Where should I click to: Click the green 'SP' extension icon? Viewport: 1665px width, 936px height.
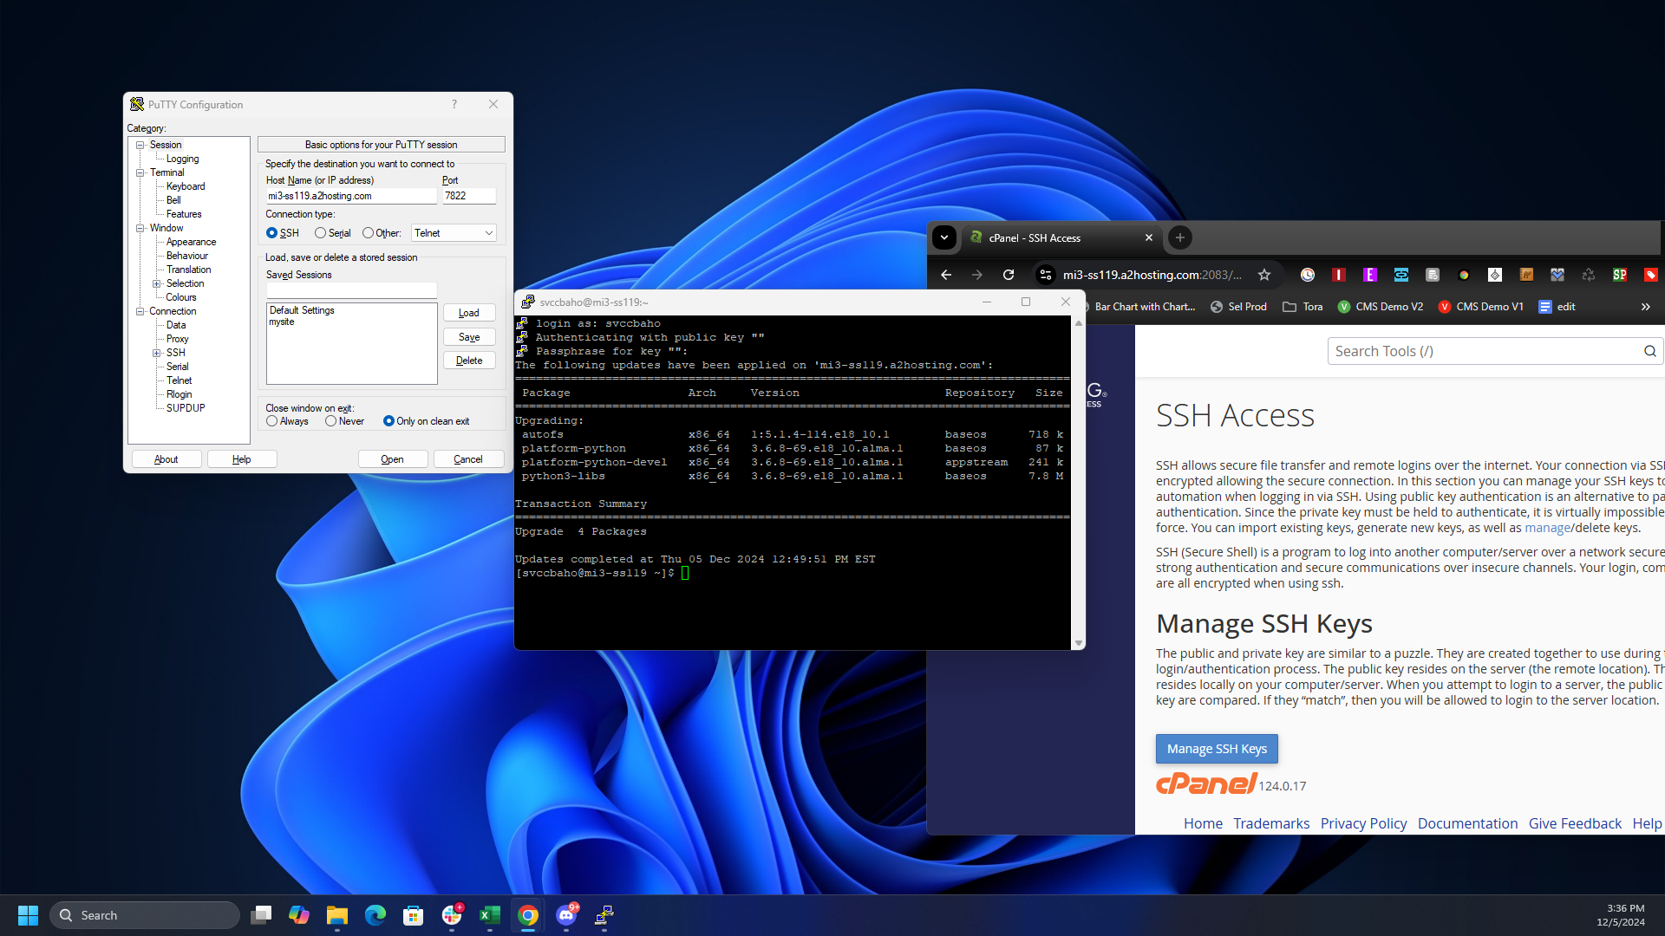click(x=1620, y=275)
